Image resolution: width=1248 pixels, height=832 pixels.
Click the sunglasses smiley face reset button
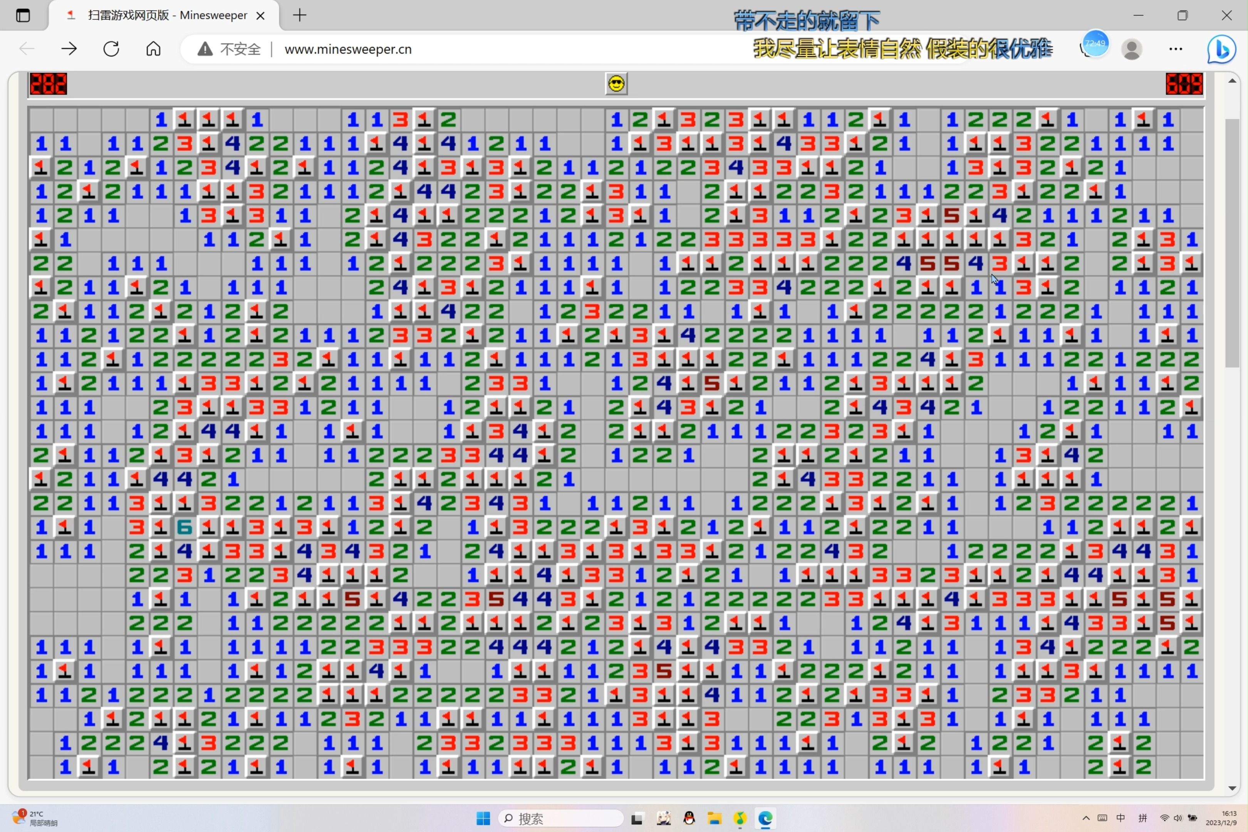[616, 84]
